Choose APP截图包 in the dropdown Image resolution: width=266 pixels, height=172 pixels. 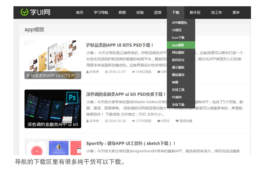[181, 23]
